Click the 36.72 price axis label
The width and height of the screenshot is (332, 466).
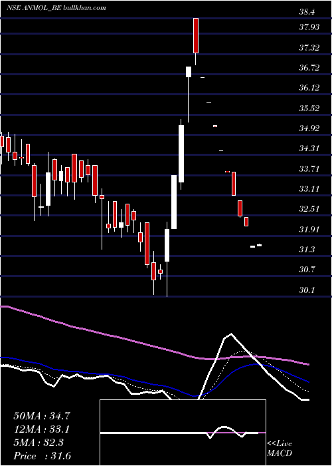309,68
